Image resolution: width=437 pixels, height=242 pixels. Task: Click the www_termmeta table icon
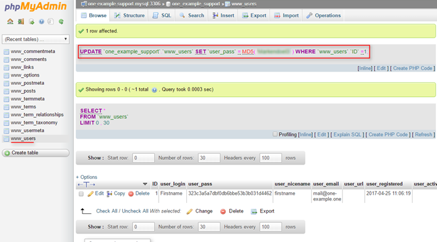6,99
